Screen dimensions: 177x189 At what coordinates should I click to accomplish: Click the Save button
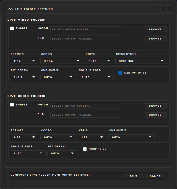click(133, 176)
